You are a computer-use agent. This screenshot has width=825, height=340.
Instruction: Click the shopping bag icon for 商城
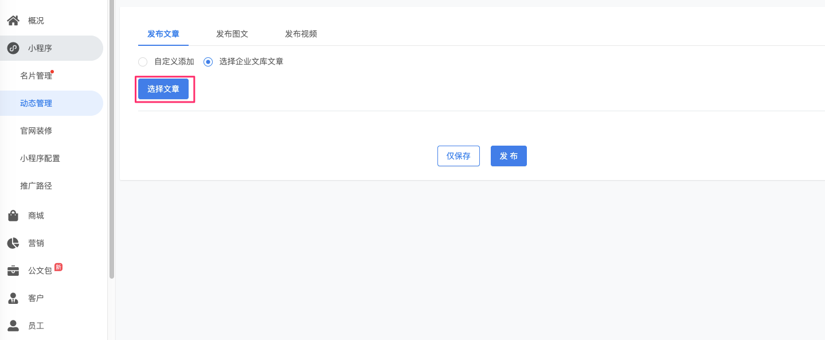13,216
